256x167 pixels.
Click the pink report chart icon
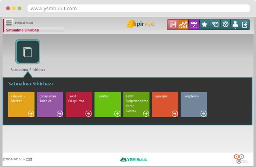tap(173, 25)
